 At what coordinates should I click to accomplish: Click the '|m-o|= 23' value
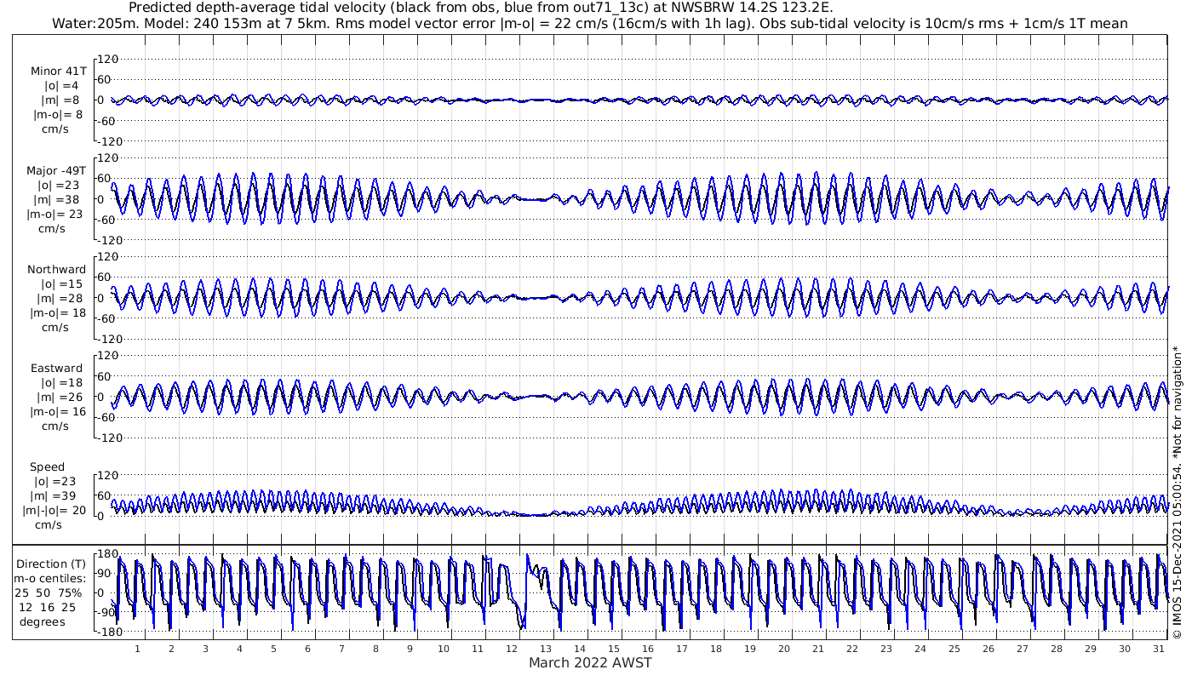point(54,214)
